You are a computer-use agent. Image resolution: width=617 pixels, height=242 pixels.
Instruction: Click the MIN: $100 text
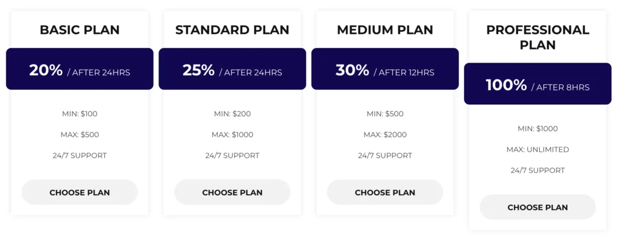[x=80, y=114]
